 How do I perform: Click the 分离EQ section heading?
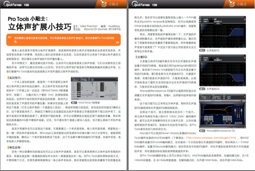click(142, 57)
